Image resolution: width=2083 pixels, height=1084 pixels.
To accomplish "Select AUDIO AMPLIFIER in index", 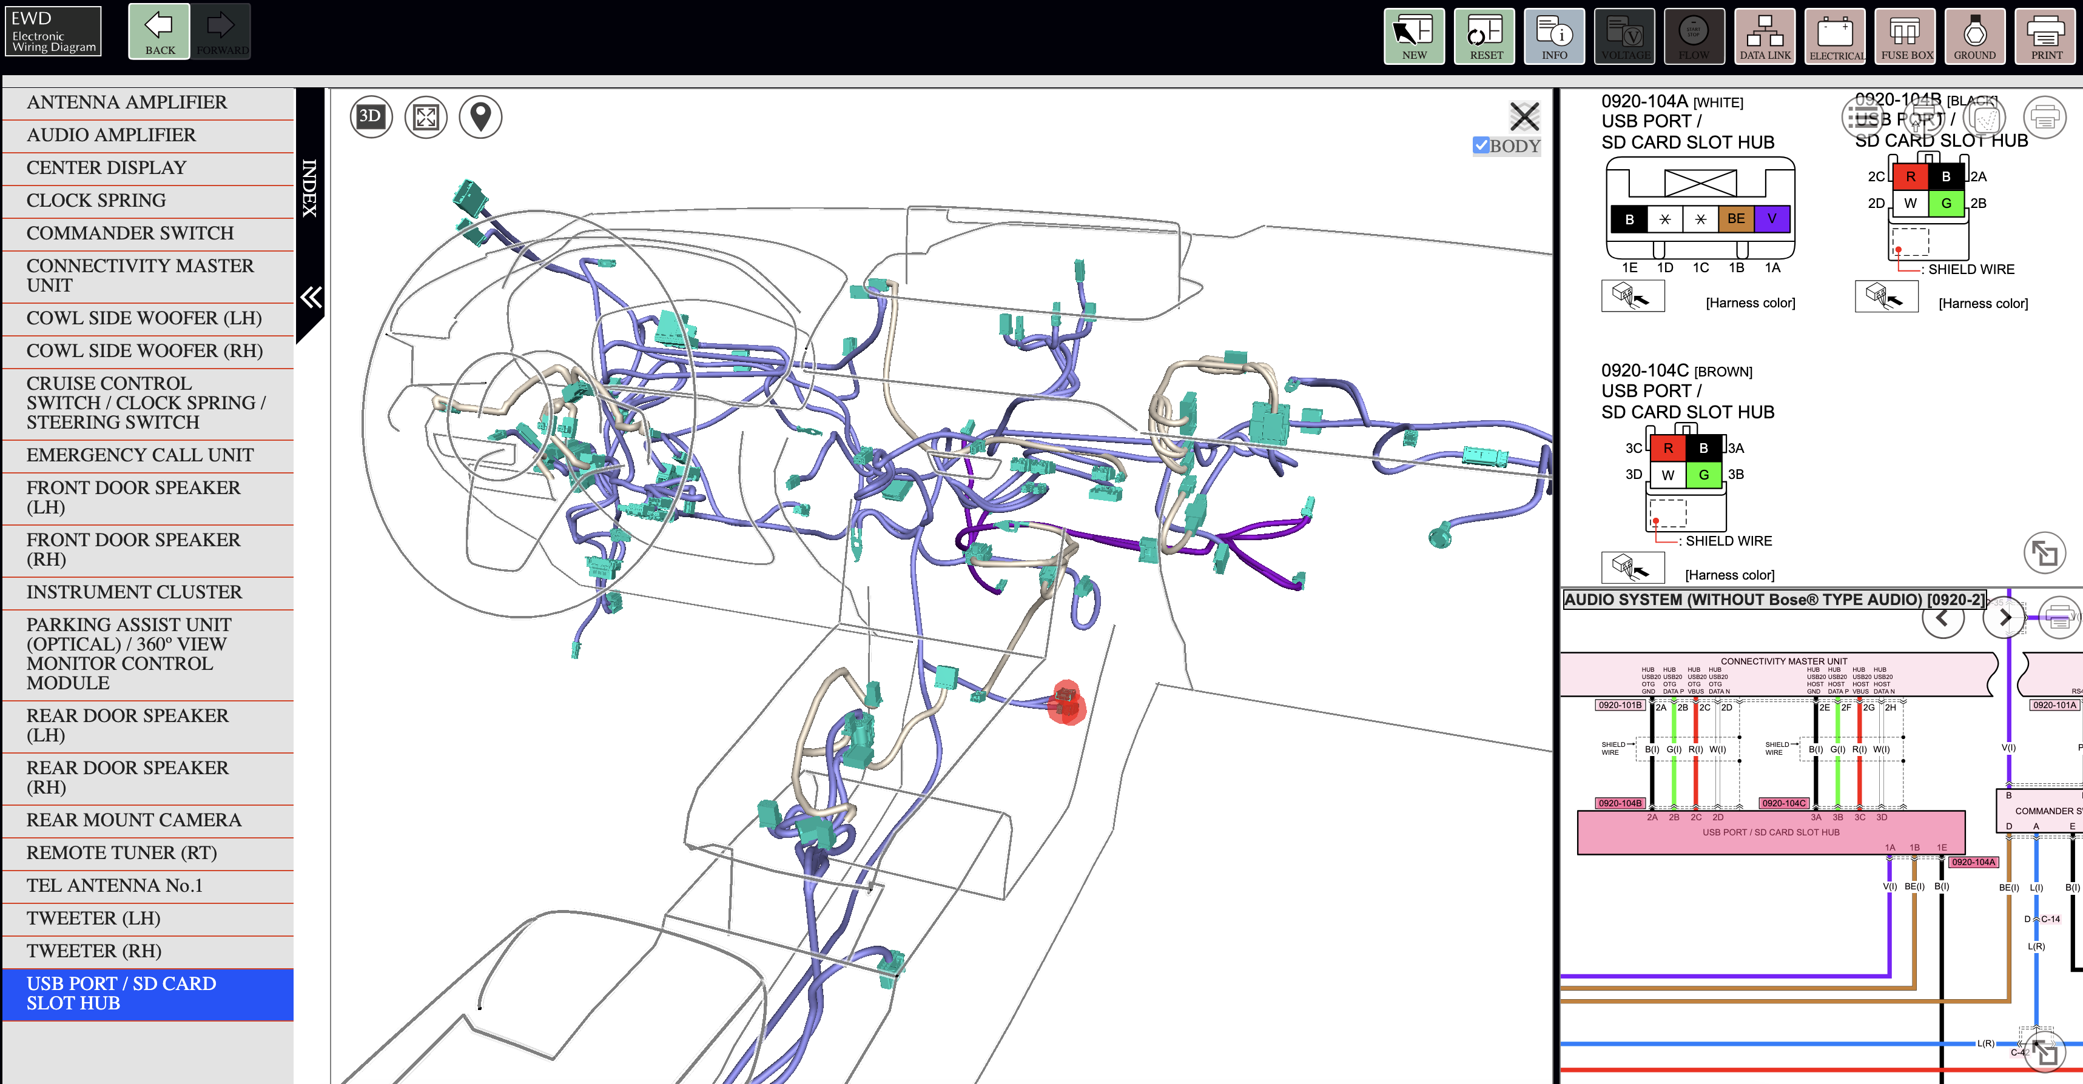I will tap(148, 135).
